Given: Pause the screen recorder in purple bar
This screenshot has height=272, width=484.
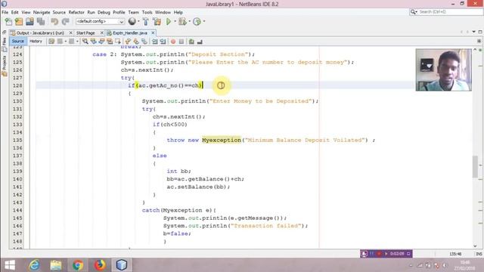Looking at the screenshot, I should pos(371,254).
